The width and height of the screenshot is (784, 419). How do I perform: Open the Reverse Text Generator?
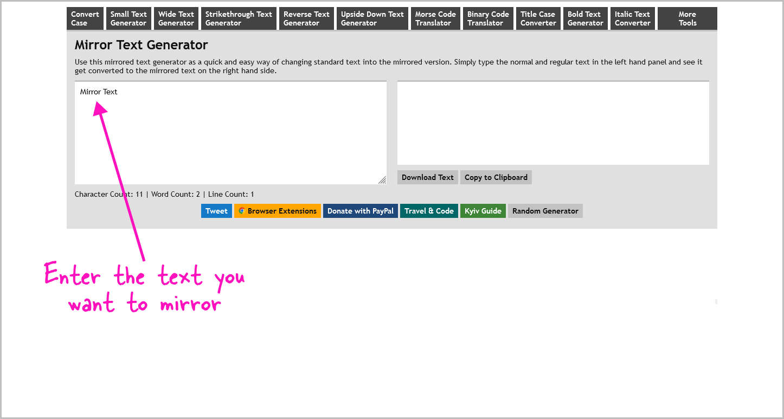pos(306,18)
